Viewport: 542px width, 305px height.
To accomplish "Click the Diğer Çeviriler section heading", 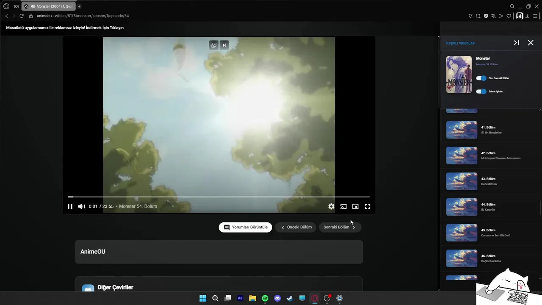I will [115, 287].
